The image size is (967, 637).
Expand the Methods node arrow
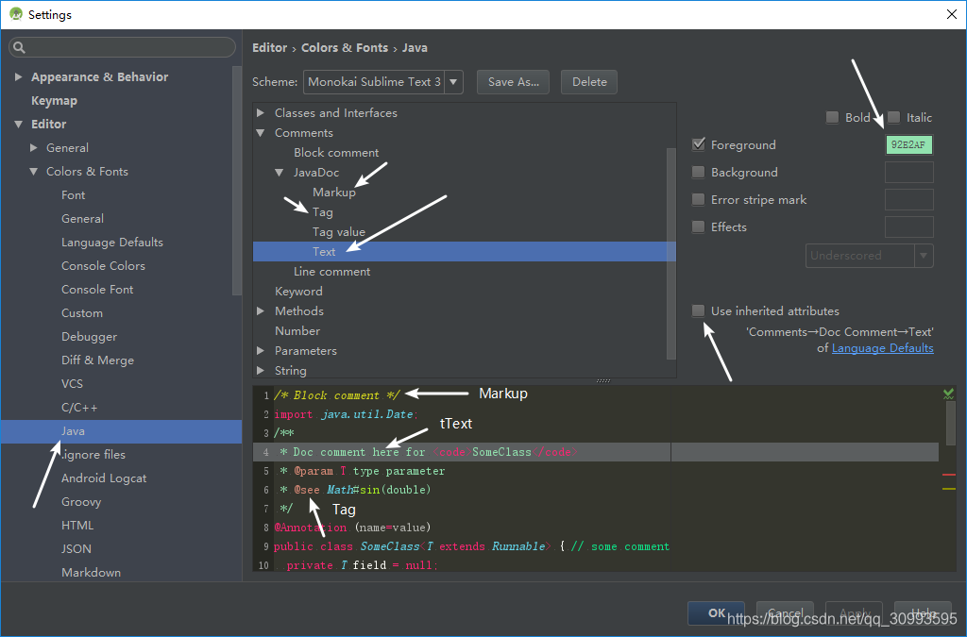click(x=261, y=311)
